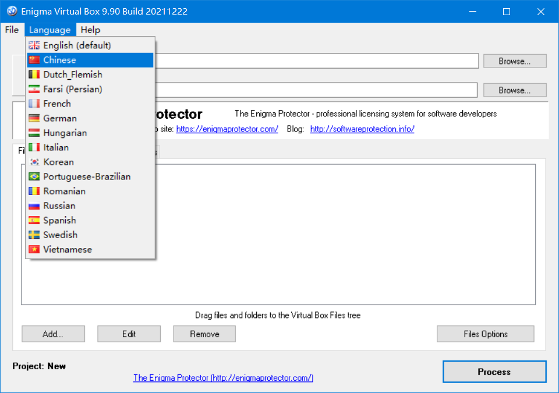The image size is (559, 393).
Task: Switch language to Spanish
Action: click(x=59, y=220)
